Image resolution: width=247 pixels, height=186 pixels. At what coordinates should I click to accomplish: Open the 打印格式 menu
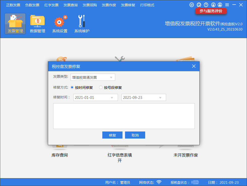click(147, 5)
